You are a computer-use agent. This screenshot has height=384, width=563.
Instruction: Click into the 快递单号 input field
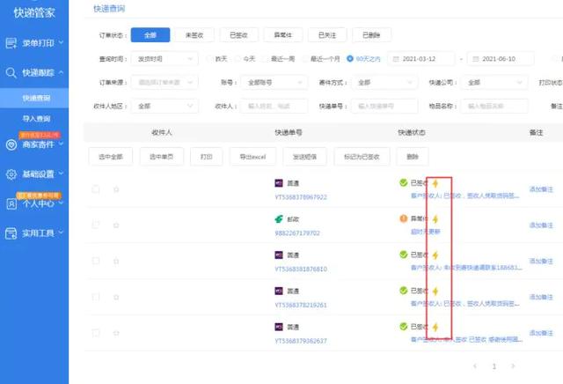(x=384, y=107)
